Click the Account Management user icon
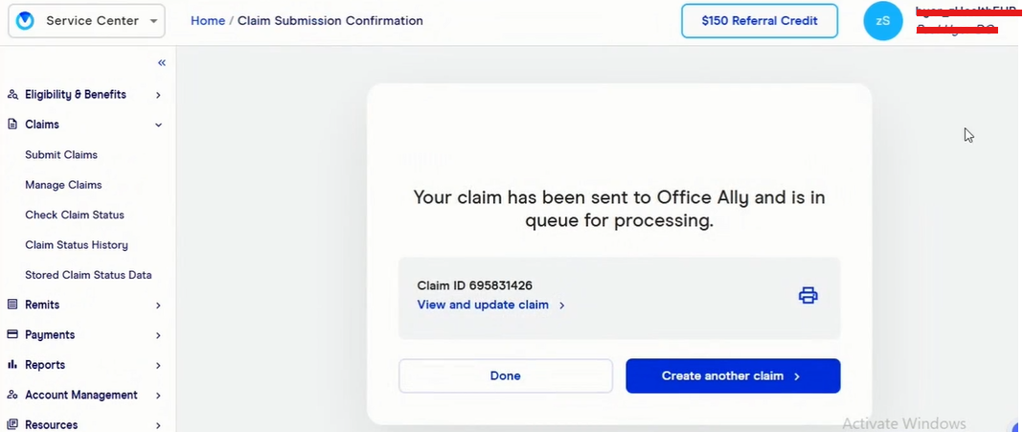1023x432 pixels. 13,395
